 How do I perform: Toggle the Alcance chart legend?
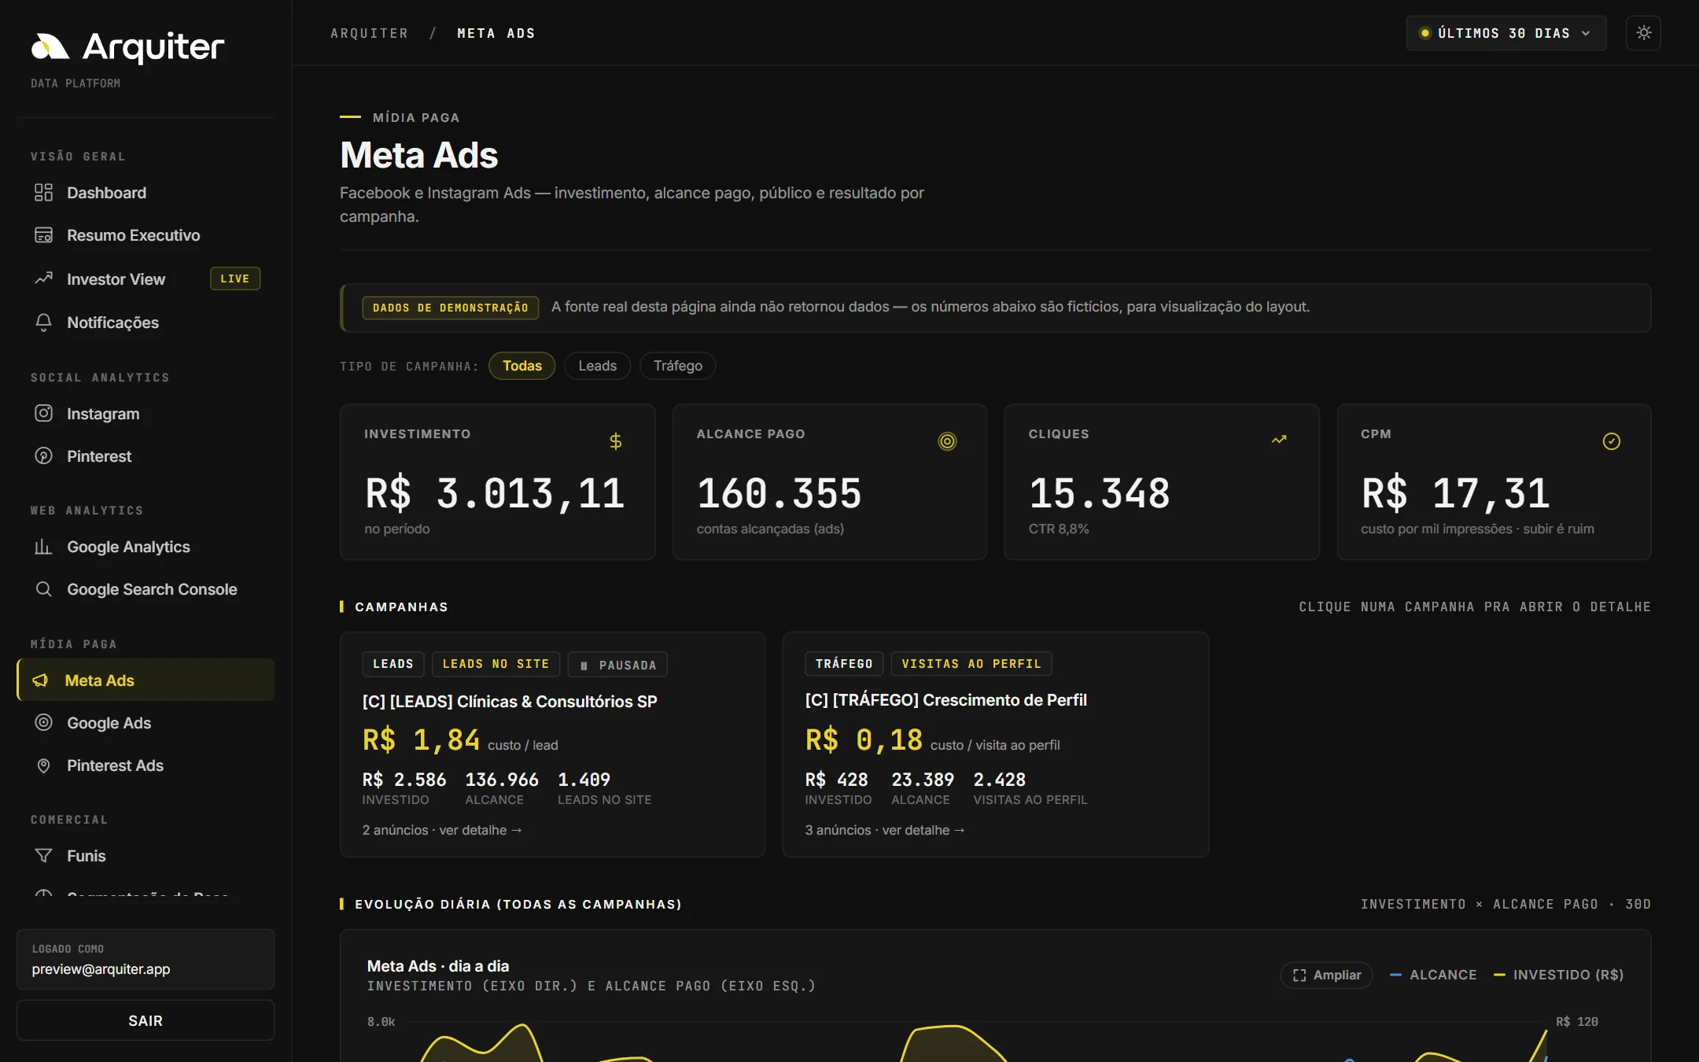pyautogui.click(x=1433, y=975)
